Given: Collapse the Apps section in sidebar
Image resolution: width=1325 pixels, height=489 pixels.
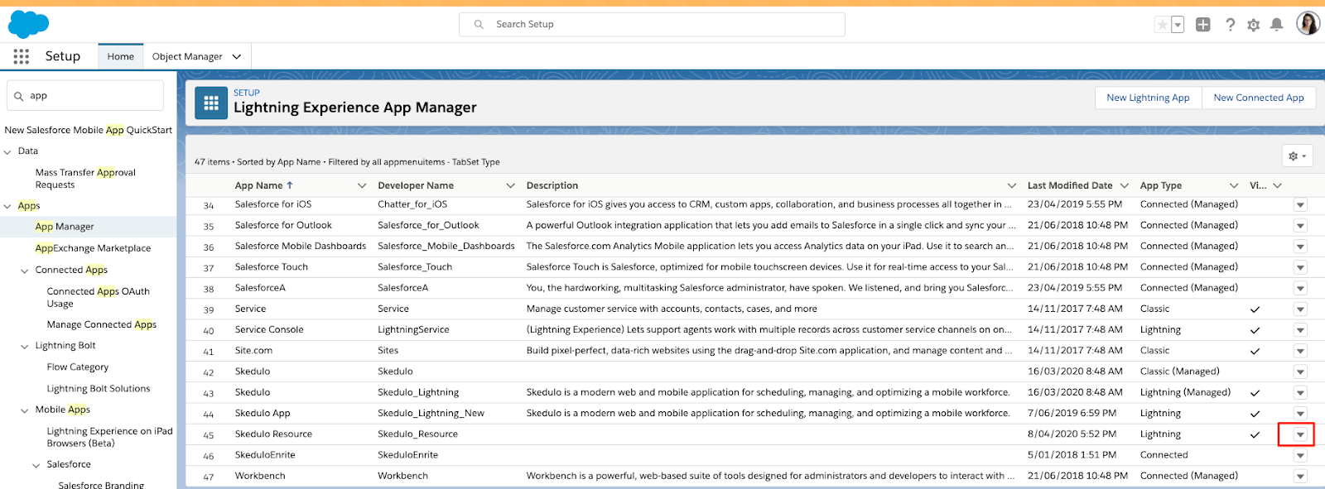Looking at the screenshot, I should coord(7,206).
